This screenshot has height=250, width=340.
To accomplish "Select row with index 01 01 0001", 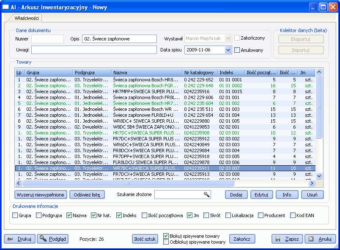I will 165,80.
